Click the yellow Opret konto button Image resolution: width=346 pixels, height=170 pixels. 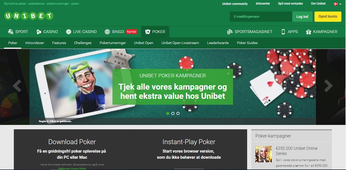[x=328, y=17]
